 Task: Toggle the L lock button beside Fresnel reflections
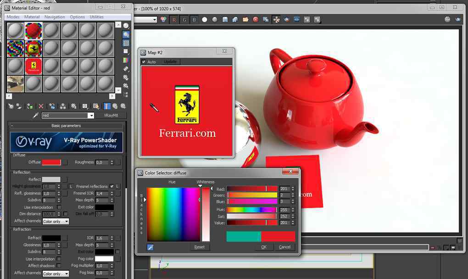(x=117, y=186)
